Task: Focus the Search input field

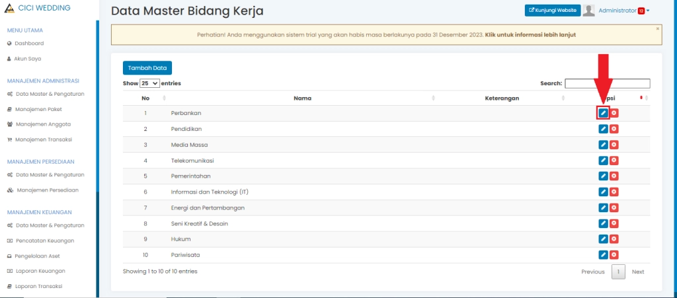Action: tap(607, 83)
